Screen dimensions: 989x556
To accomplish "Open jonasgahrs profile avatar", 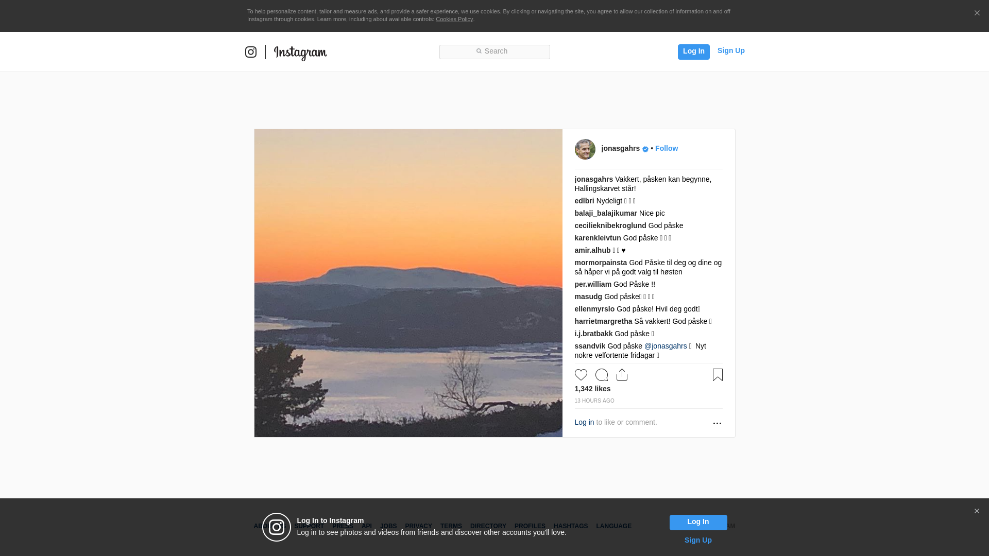I will click(x=585, y=149).
